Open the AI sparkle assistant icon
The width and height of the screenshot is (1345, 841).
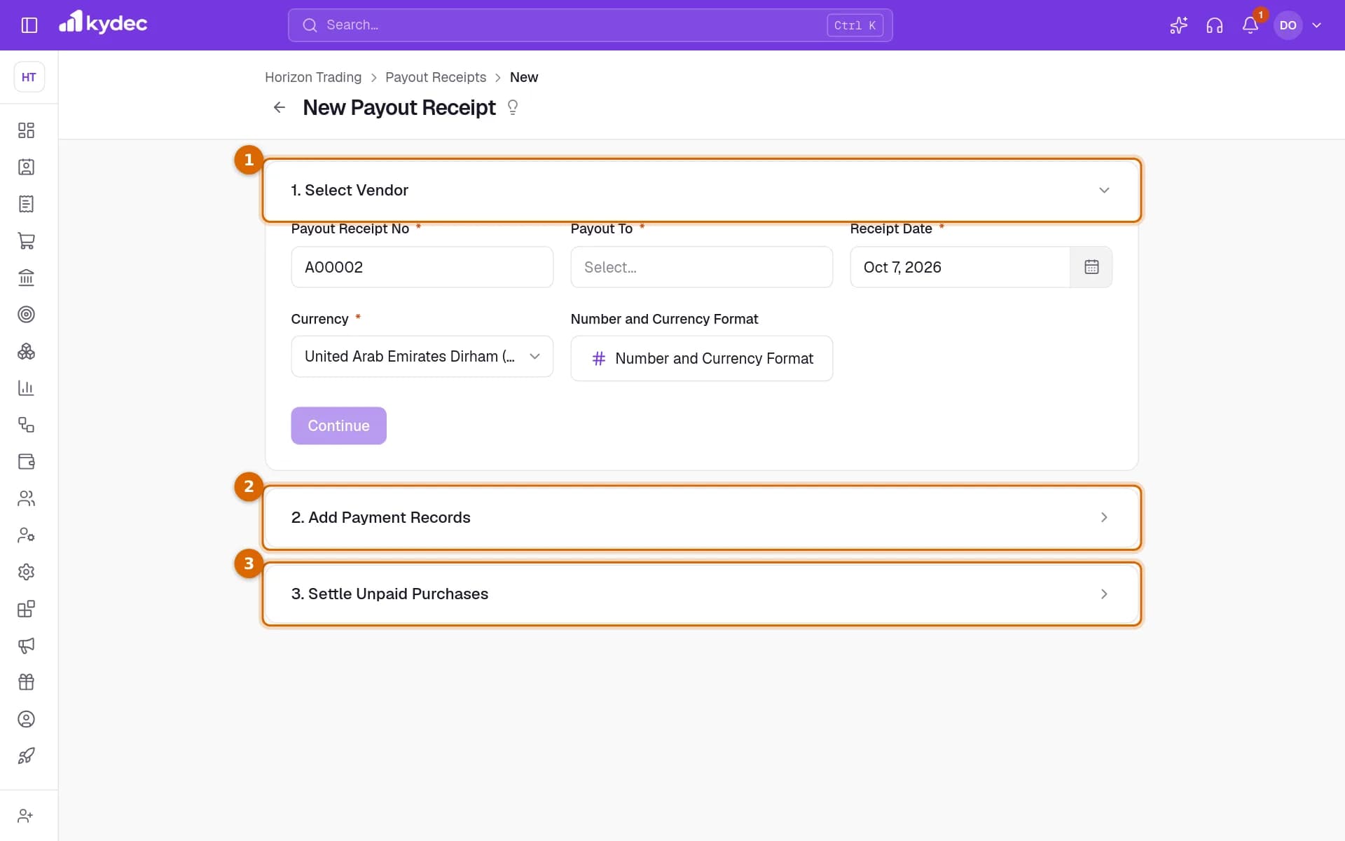click(x=1178, y=25)
